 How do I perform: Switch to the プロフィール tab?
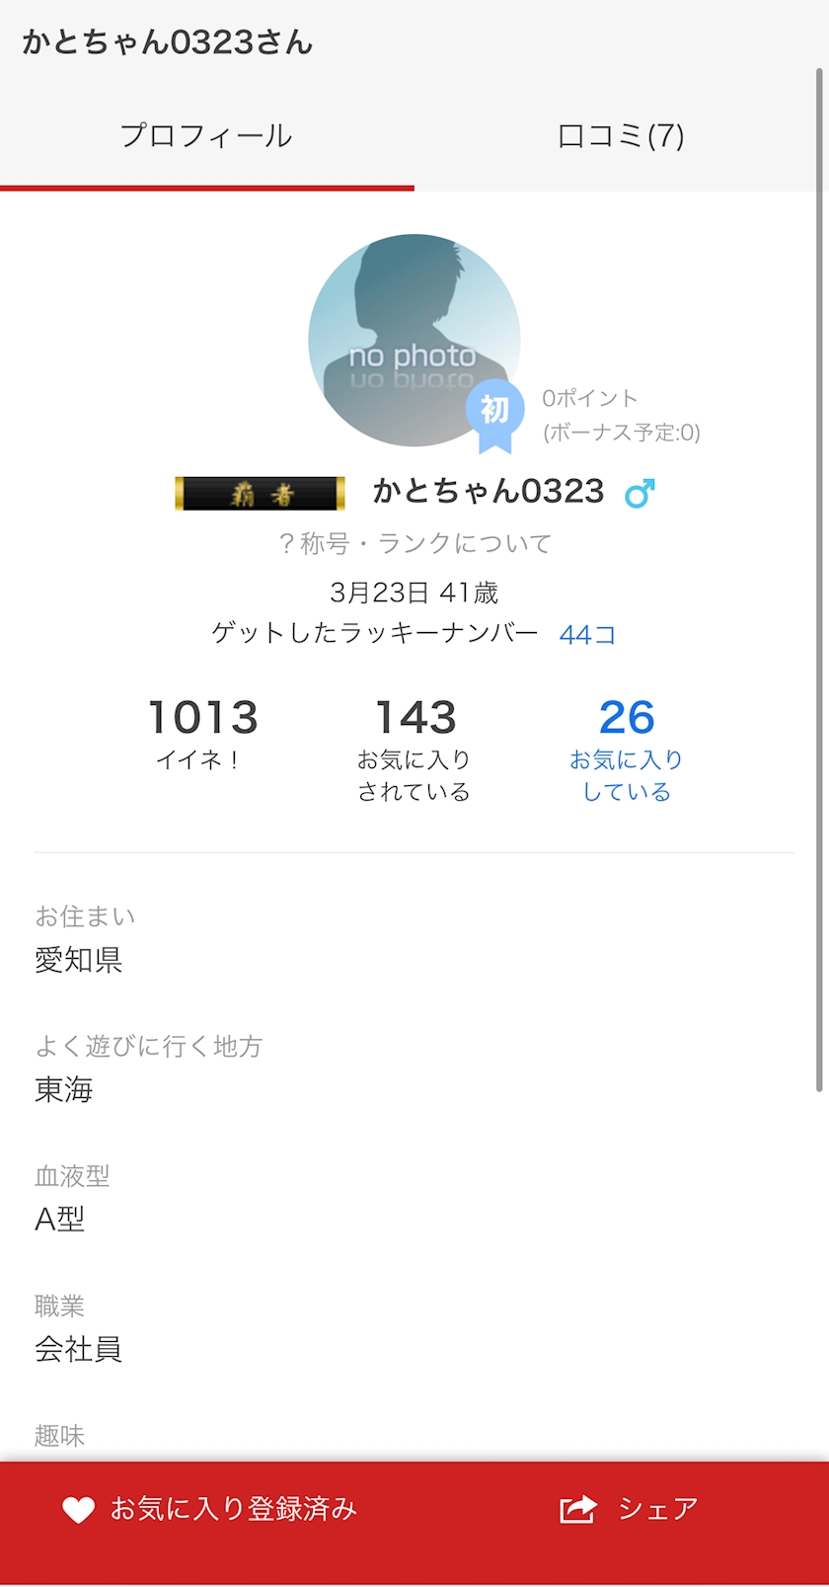pos(206,136)
